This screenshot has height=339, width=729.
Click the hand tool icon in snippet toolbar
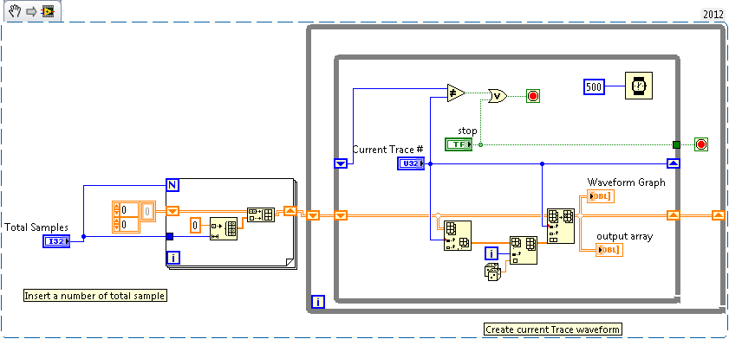tap(15, 11)
